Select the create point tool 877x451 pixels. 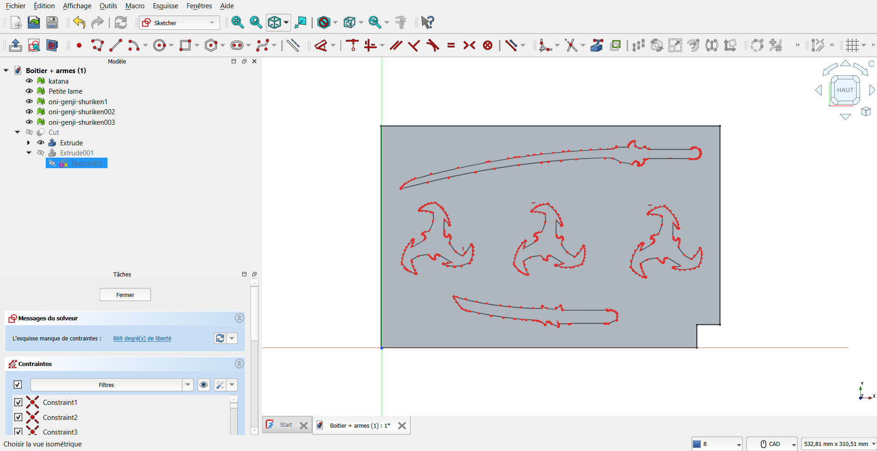point(79,45)
